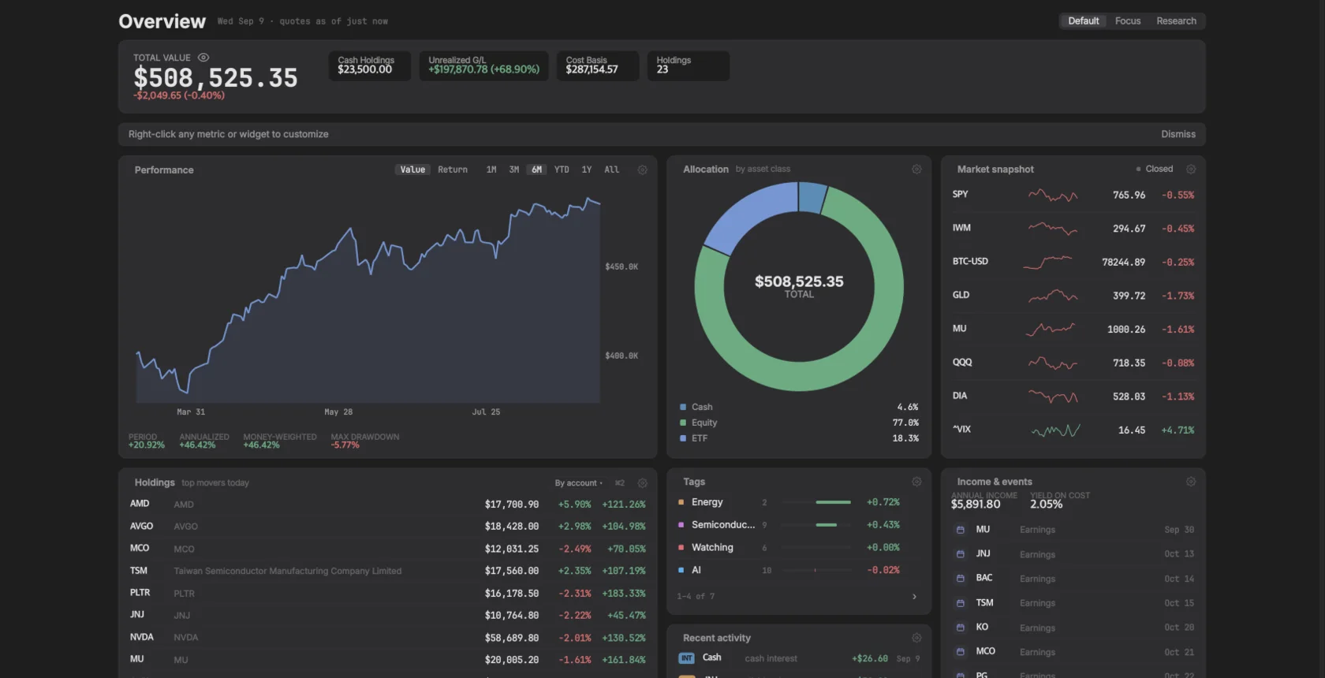
Task: Open the Cash Holdings metric card
Action: pyautogui.click(x=369, y=65)
